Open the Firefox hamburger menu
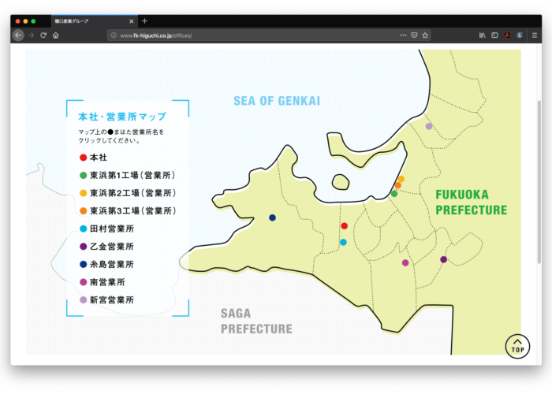 point(534,35)
